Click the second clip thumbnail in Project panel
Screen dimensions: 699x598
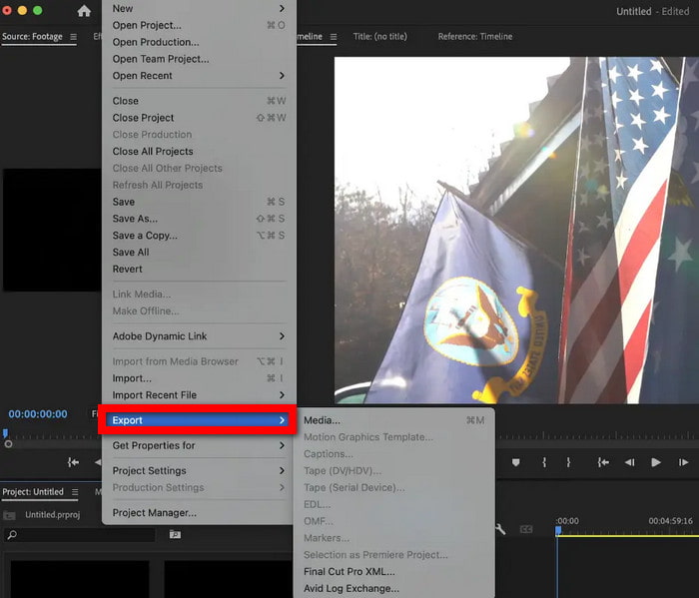coord(229,579)
